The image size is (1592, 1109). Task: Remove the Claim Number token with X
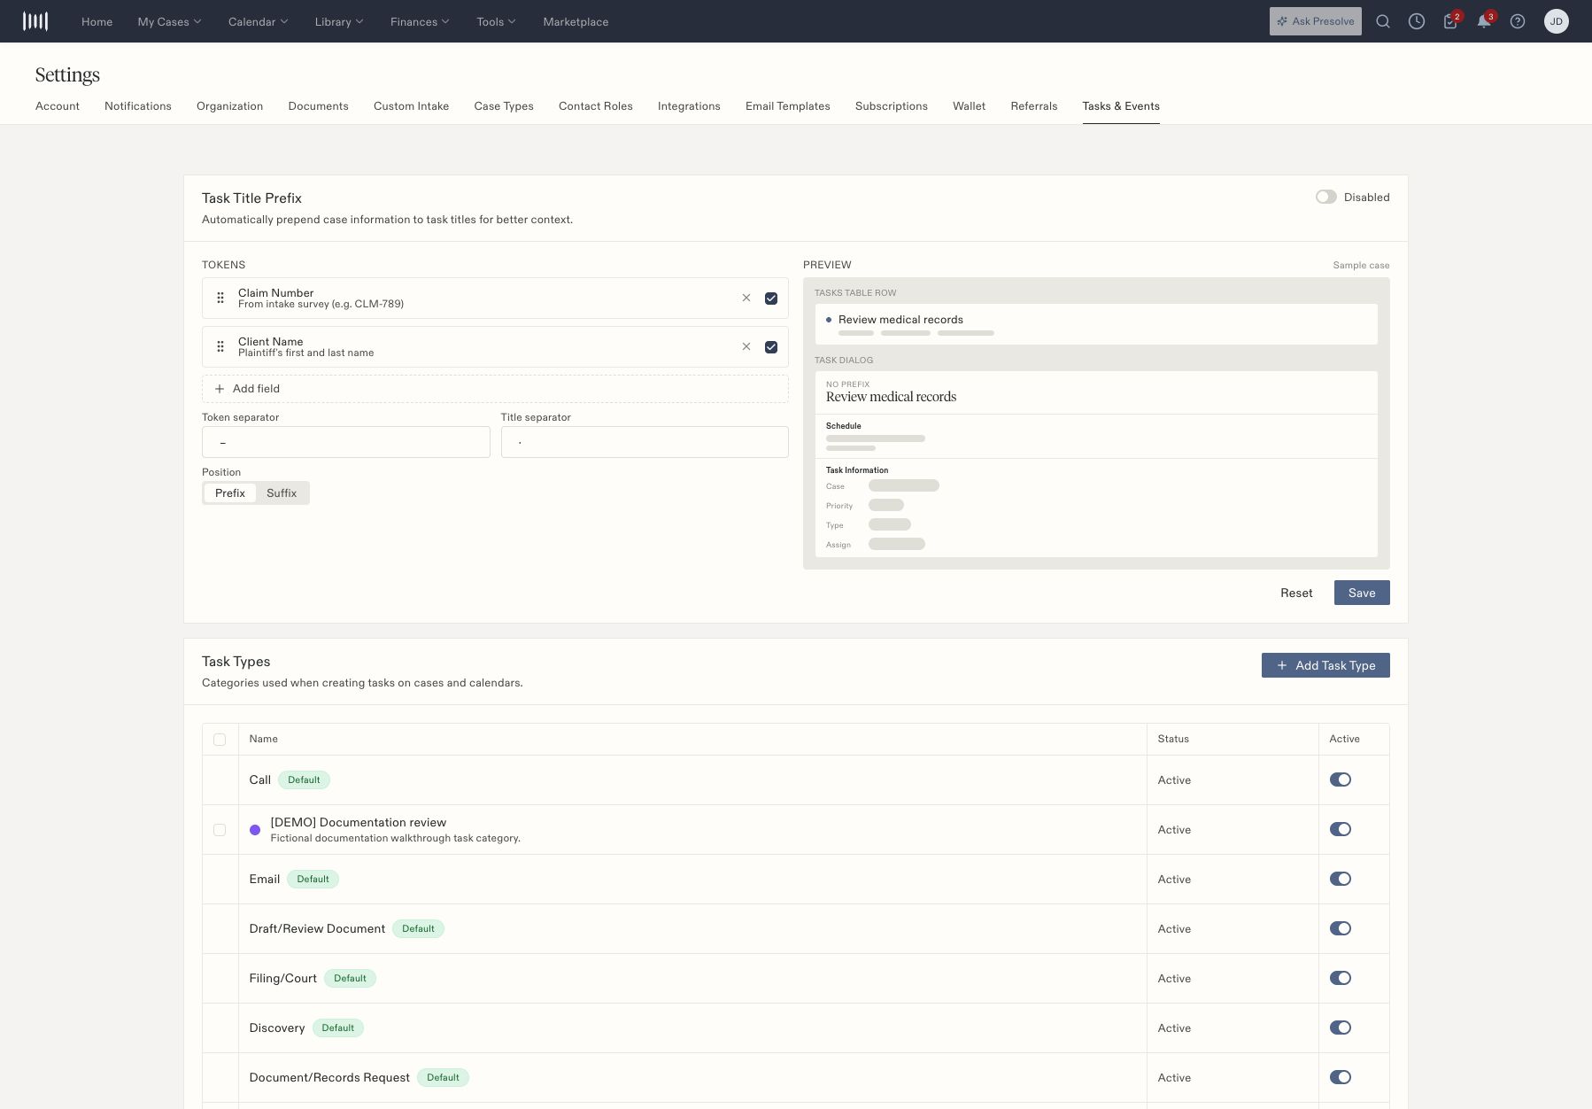tap(746, 299)
